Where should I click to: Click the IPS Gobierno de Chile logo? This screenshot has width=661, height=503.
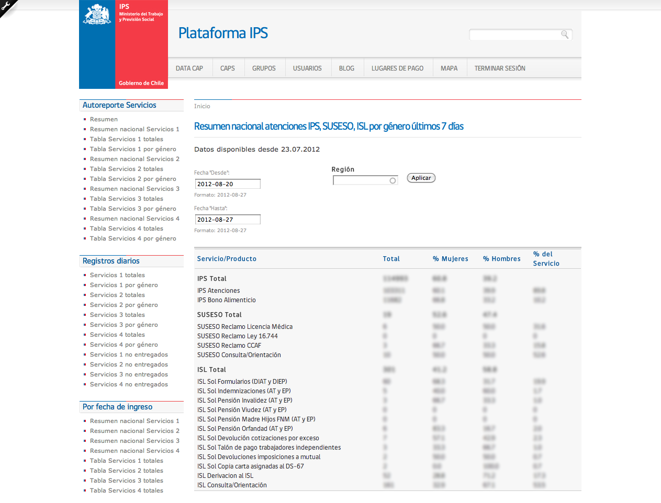click(x=123, y=44)
